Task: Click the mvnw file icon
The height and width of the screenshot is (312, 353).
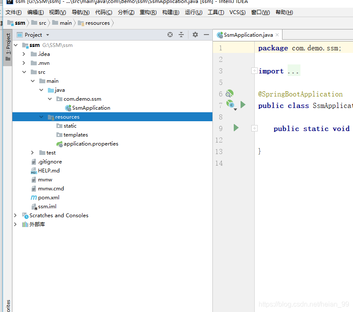Action: pos(33,180)
